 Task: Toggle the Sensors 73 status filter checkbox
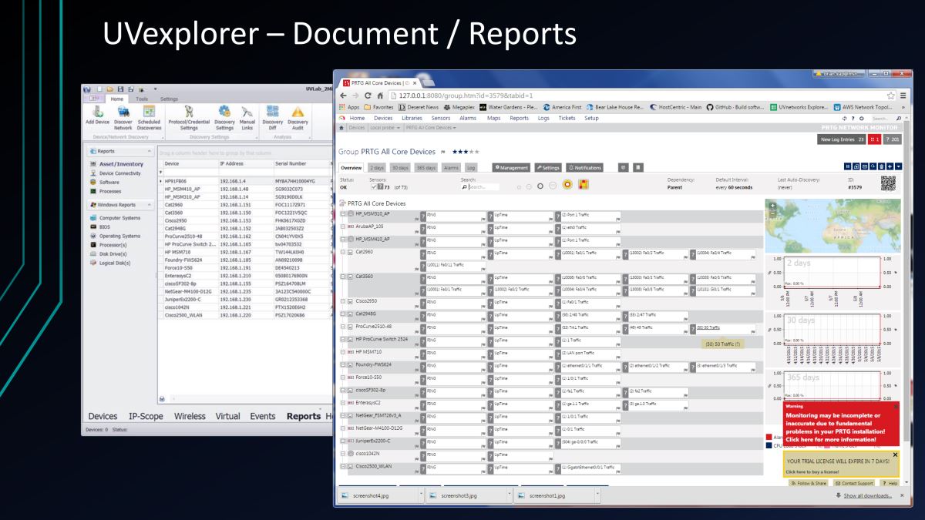tap(375, 186)
